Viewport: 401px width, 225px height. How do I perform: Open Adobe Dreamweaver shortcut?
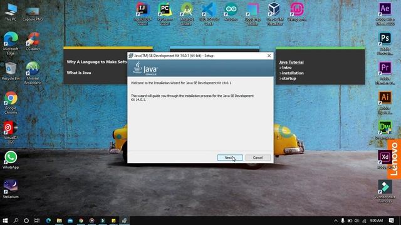pyautogui.click(x=385, y=130)
